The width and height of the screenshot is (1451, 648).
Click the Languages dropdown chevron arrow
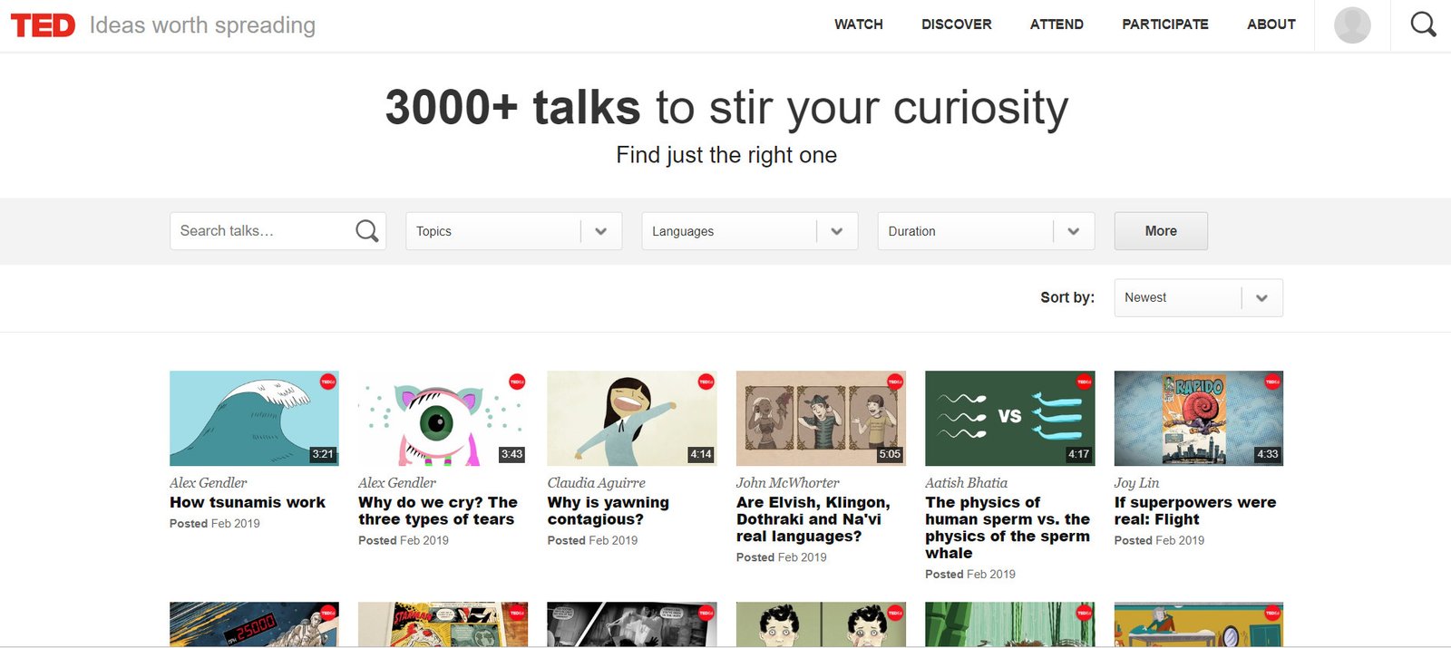(837, 231)
